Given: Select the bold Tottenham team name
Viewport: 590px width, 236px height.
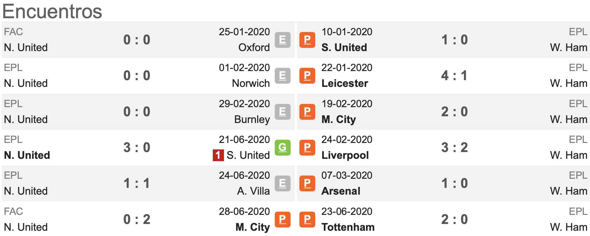Looking at the screenshot, I should (348, 227).
